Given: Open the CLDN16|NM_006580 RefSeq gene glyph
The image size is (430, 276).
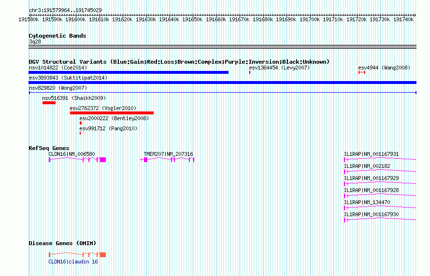Looking at the screenshot, I should [x=77, y=160].
